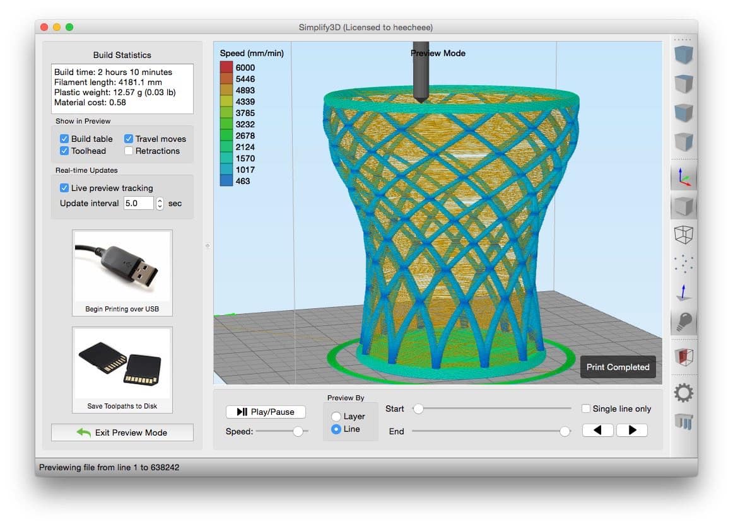Disable Live preview tracking
The height and width of the screenshot is (527, 733).
64,188
